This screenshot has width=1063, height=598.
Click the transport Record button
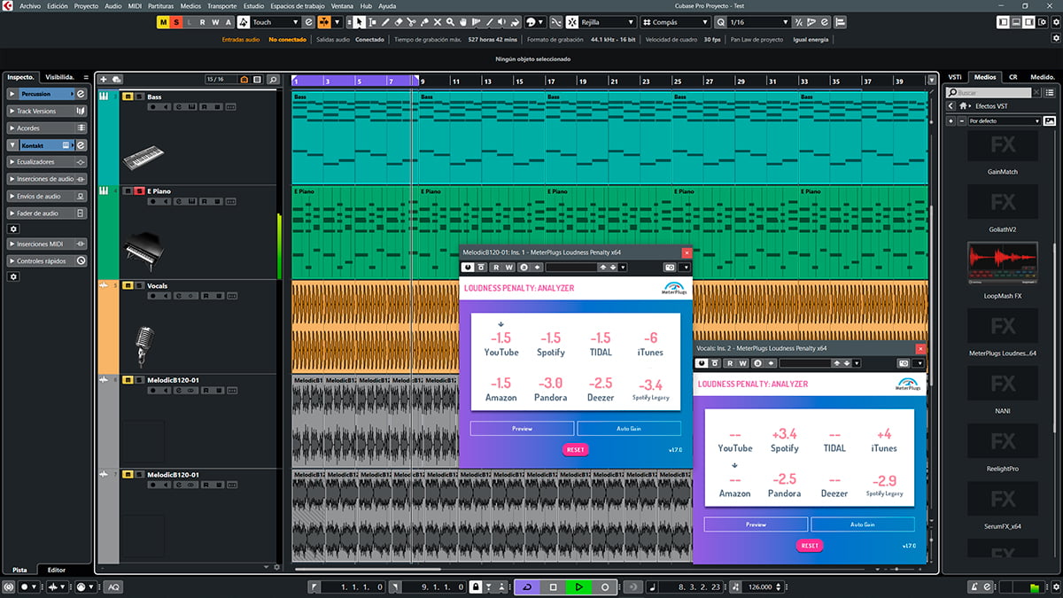[605, 586]
